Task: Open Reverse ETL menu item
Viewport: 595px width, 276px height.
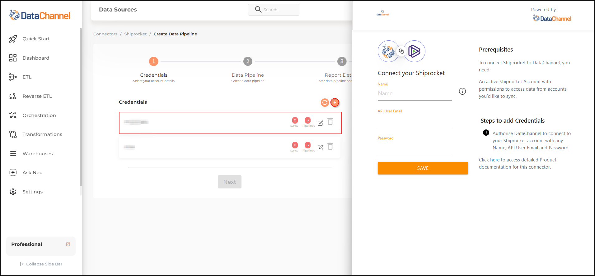Action: click(x=37, y=96)
